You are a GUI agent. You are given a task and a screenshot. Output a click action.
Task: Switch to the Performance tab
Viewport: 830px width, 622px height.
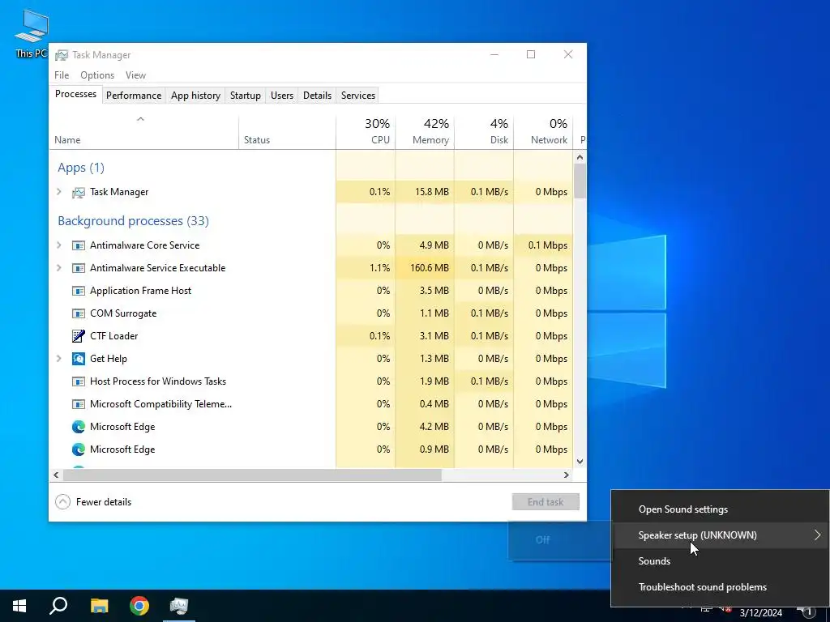[x=134, y=96]
